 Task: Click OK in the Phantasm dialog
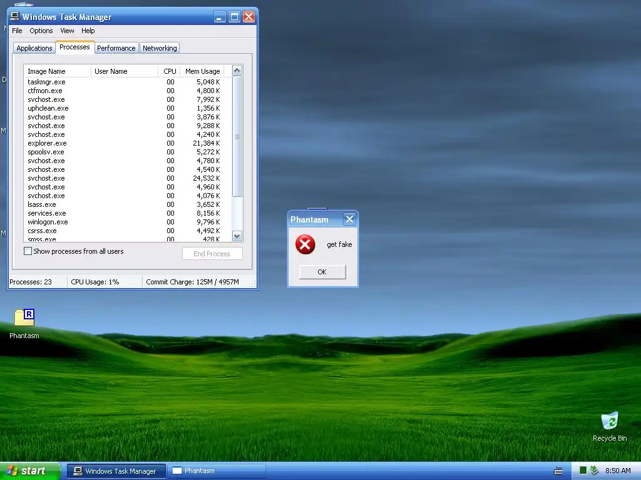click(x=322, y=272)
